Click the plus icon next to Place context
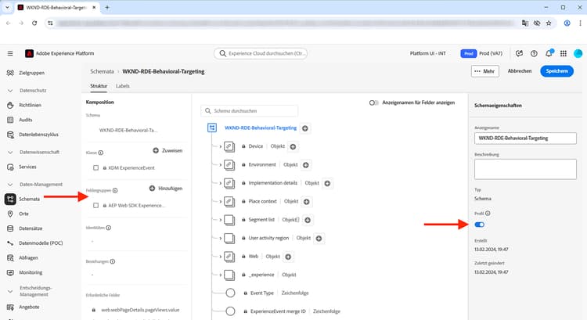Viewport: 587px width, 320px height. (x=307, y=202)
